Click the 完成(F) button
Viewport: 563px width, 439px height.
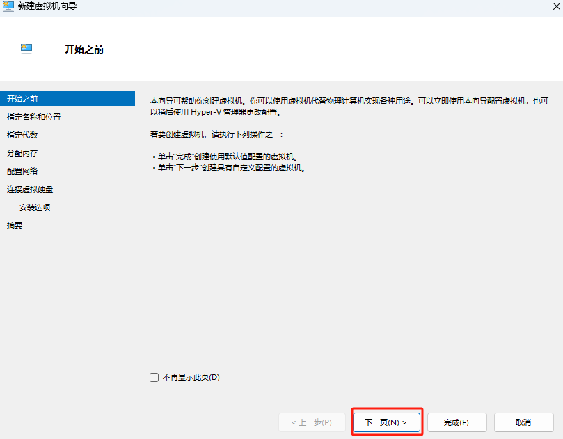click(x=457, y=422)
